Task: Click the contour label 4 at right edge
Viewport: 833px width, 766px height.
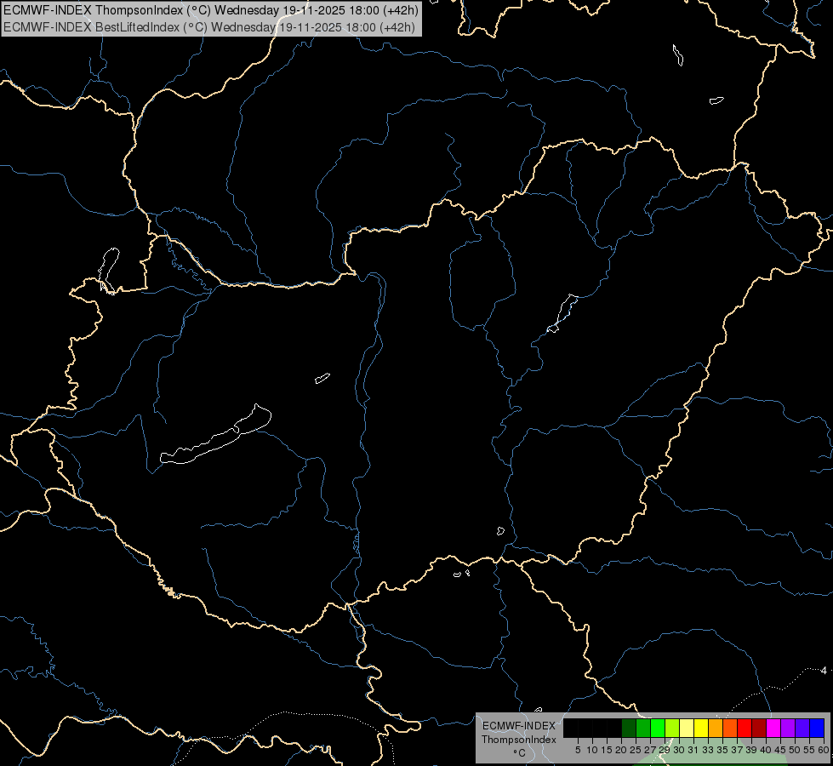Action: pos(824,671)
